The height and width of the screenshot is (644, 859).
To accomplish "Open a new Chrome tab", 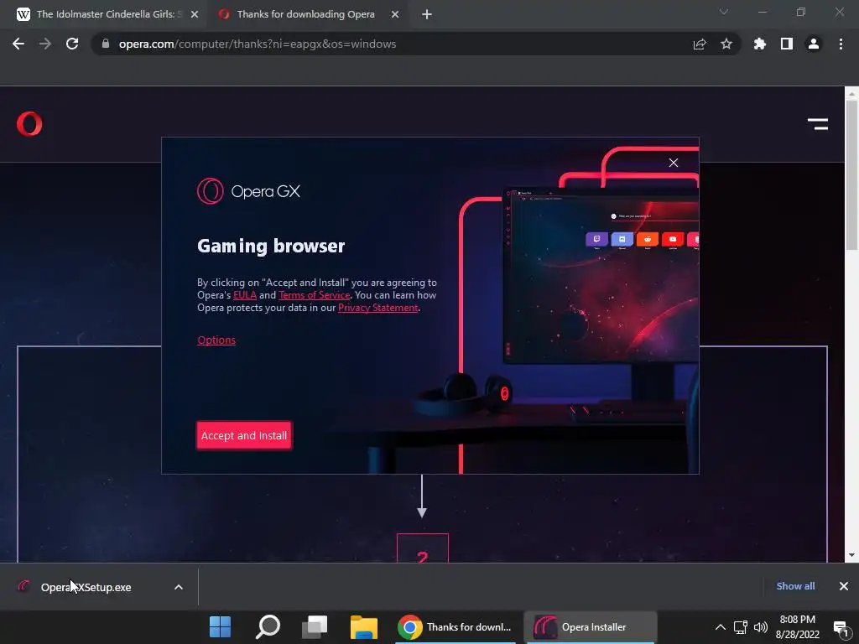I will [x=427, y=14].
